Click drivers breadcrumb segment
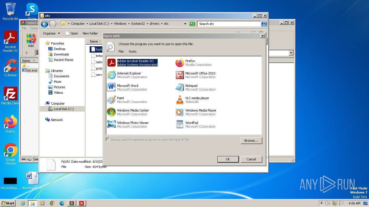Screen dimensions: 369x207 [155, 24]
